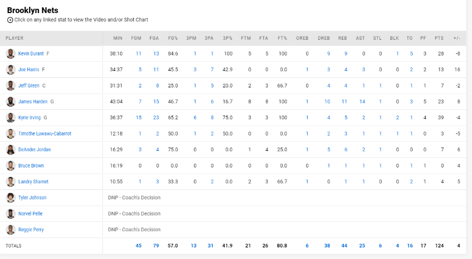
Task: Click the FG% column header
Action: tap(173, 38)
